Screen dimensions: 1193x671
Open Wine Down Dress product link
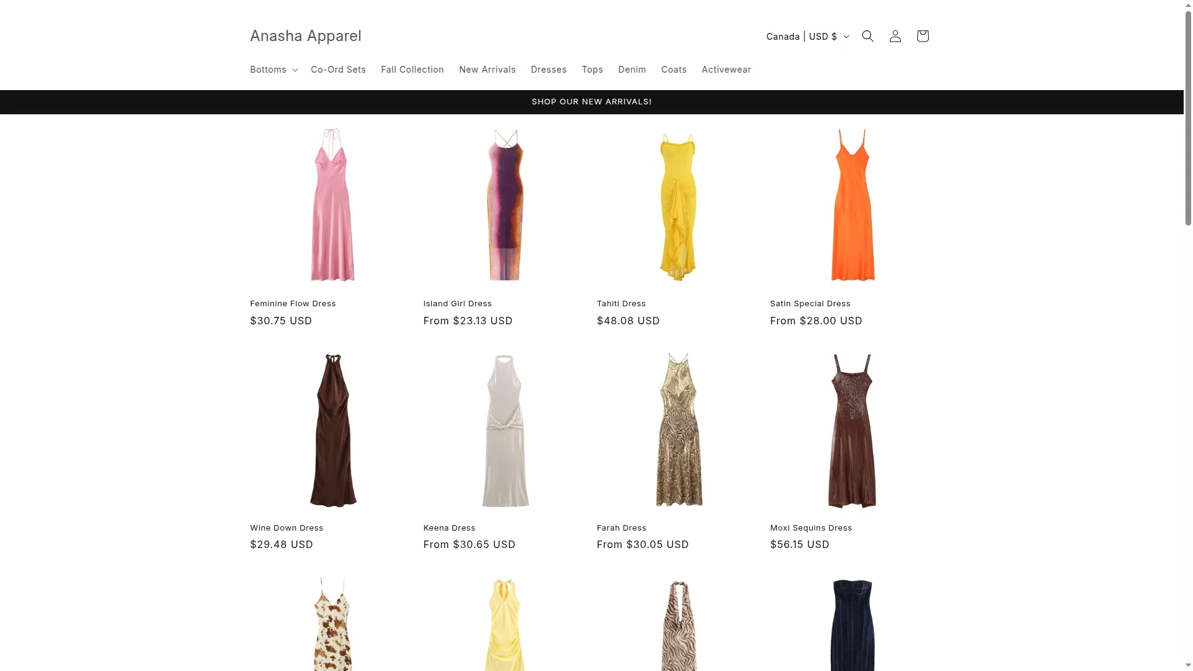[x=286, y=528]
